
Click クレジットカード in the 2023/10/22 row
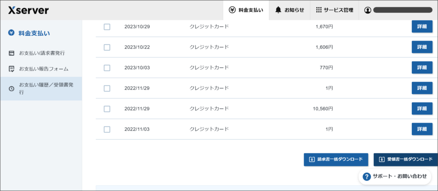tap(209, 47)
